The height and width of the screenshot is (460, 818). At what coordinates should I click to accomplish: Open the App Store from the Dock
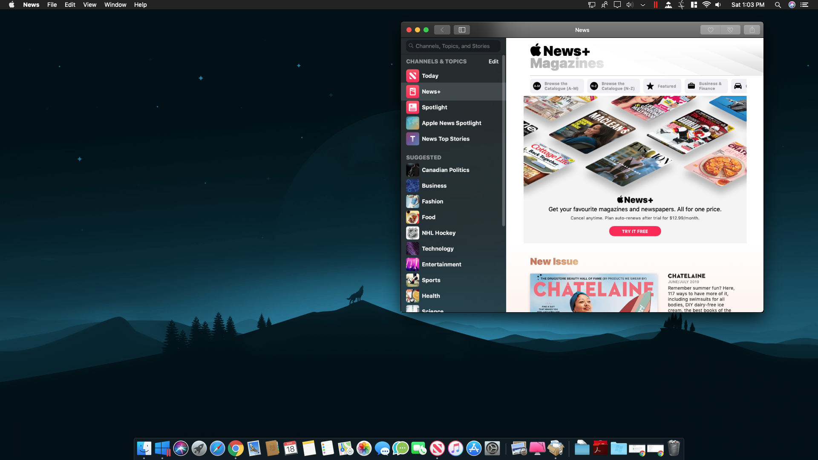click(474, 448)
